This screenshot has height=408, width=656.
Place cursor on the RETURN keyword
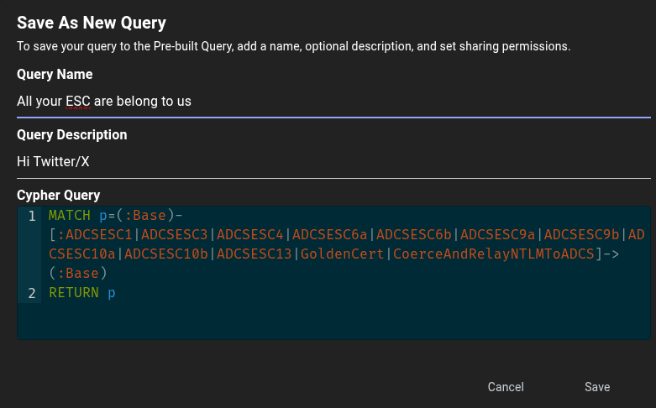[74, 293]
